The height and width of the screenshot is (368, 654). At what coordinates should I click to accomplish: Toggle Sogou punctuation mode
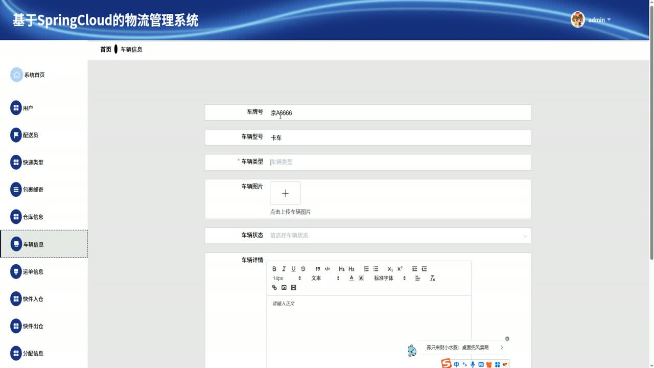pyautogui.click(x=464, y=364)
